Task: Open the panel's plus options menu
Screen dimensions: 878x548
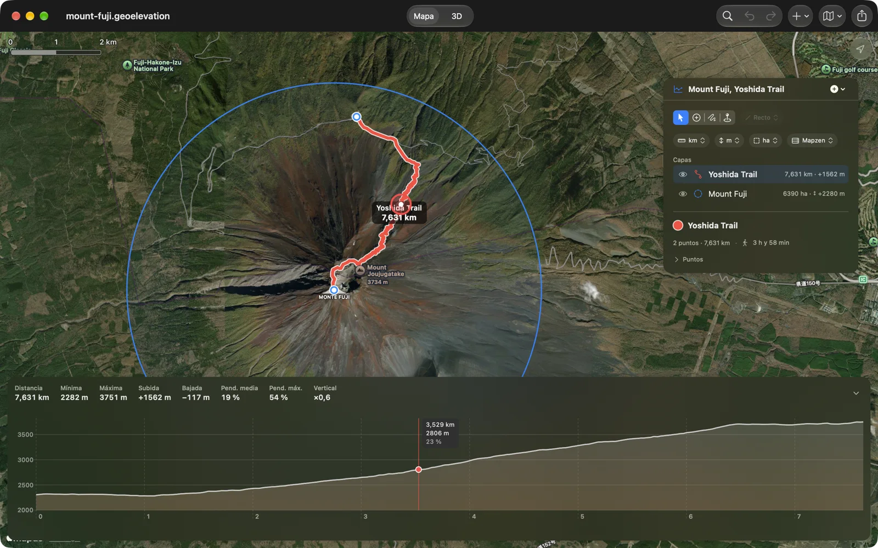Action: (837, 89)
